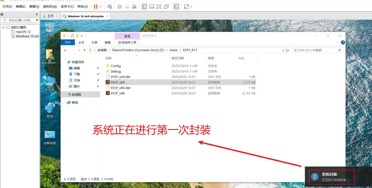Toggle the library sidebar view icon
This screenshot has height=188, width=372.
tap(144, 6)
